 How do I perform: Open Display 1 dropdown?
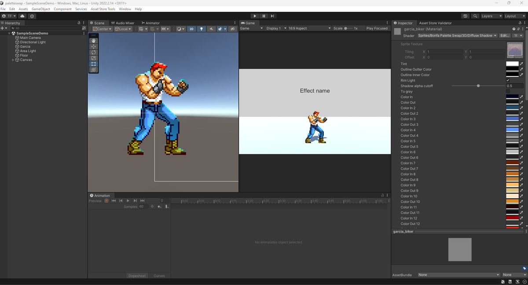coord(276,28)
